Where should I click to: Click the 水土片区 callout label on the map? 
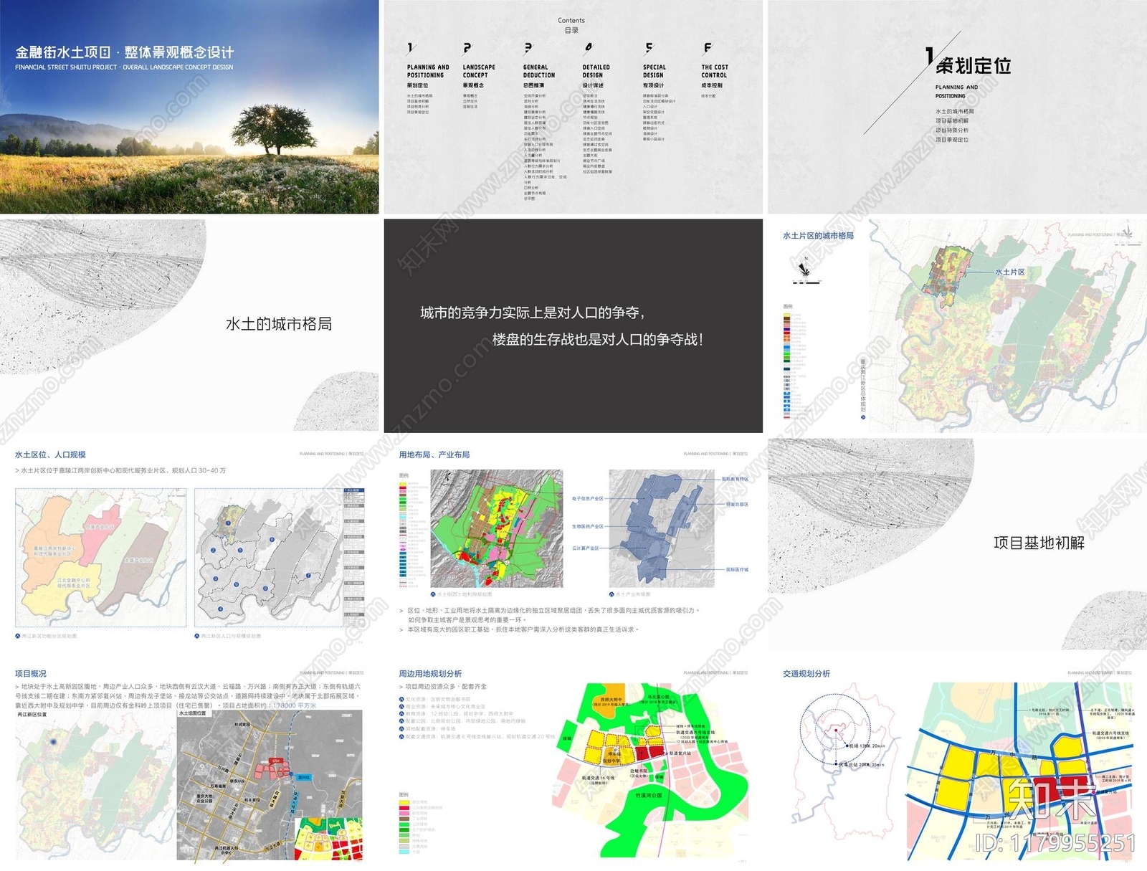click(1010, 272)
